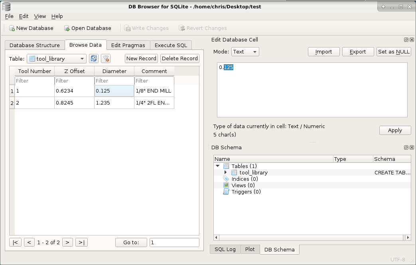Sort by the Diameter column header
The width and height of the screenshot is (416, 265).
pos(114,71)
